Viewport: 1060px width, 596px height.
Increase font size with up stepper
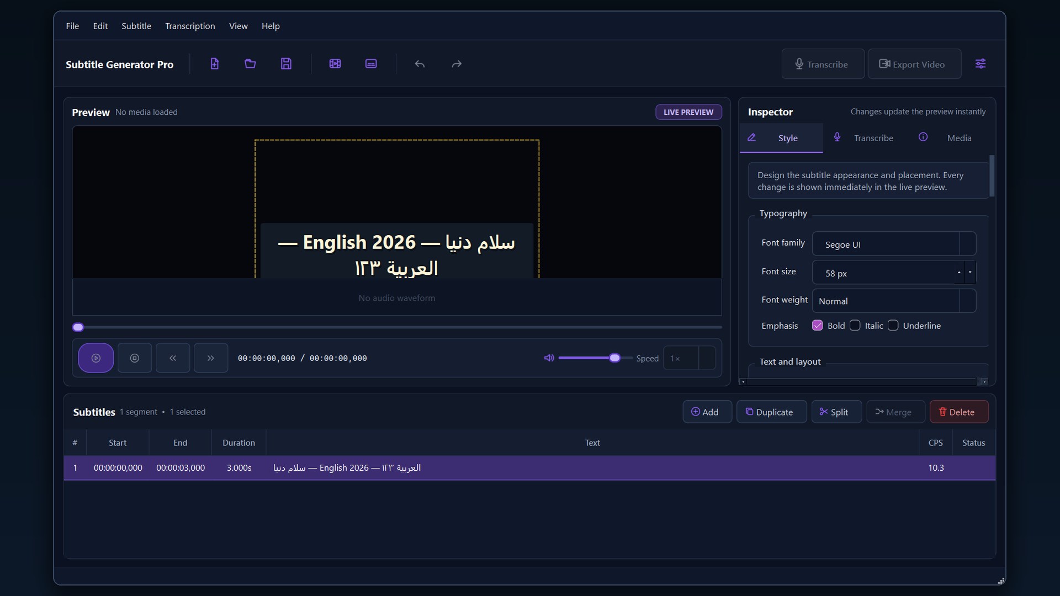click(959, 272)
